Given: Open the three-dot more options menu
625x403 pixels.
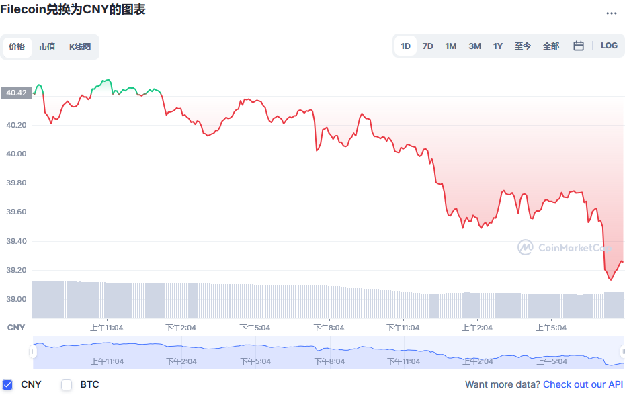Looking at the screenshot, I should pyautogui.click(x=611, y=13).
